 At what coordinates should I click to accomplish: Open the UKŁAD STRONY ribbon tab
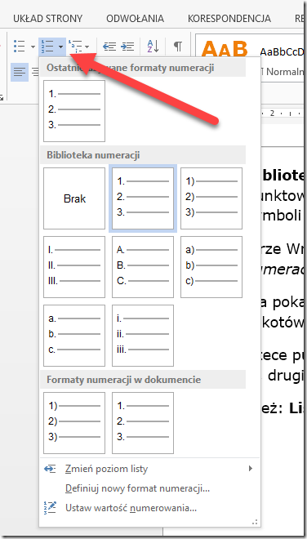pos(48,18)
